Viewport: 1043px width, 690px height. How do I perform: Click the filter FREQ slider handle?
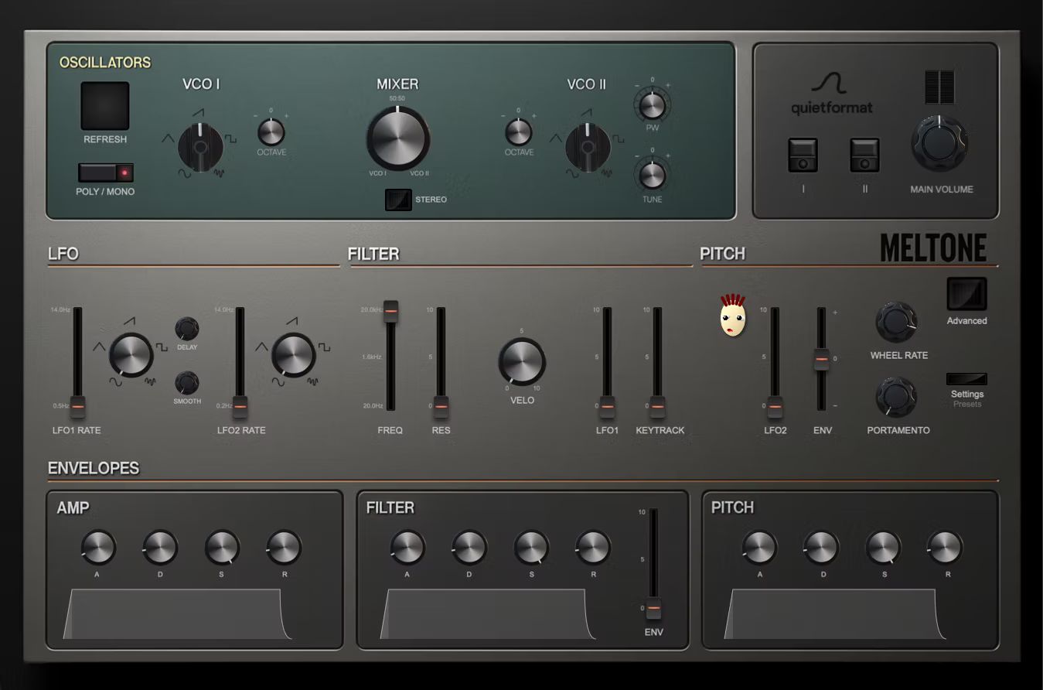[x=390, y=310]
